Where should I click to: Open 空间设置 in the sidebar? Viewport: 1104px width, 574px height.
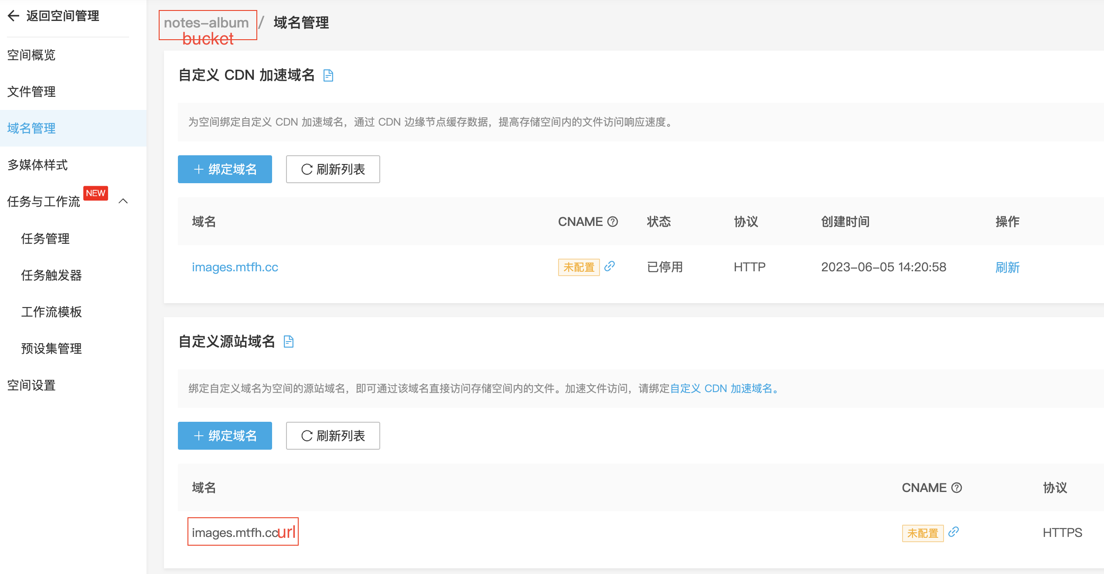[31, 385]
